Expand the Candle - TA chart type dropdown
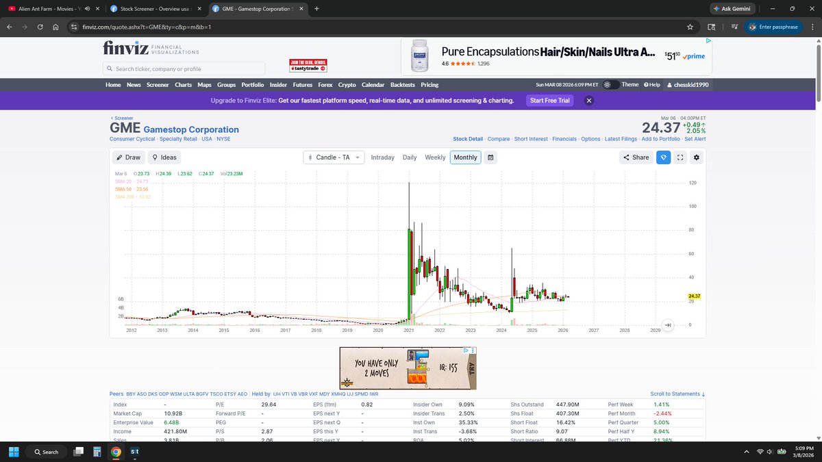The height and width of the screenshot is (462, 822). pyautogui.click(x=334, y=157)
